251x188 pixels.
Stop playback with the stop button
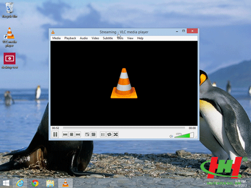coord(71,134)
